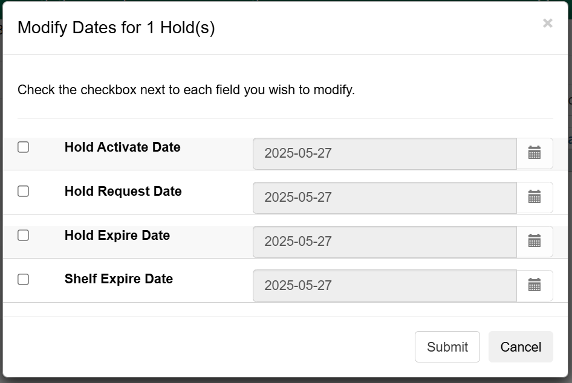Submit the modified hold dates
The width and height of the screenshot is (572, 383).
(x=447, y=347)
